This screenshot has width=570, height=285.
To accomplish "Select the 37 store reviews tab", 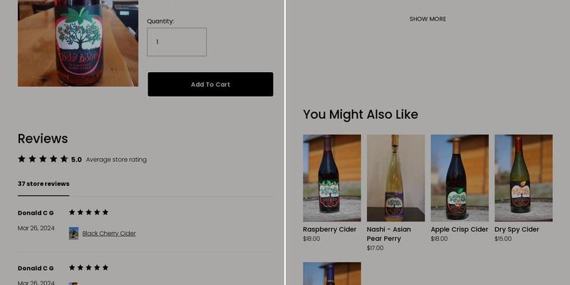I will coord(43,184).
